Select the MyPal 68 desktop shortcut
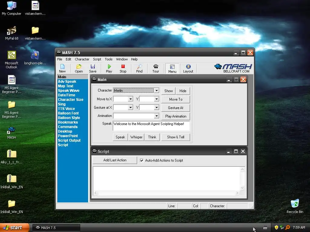The height and width of the screenshot is (232, 310). 12,33
